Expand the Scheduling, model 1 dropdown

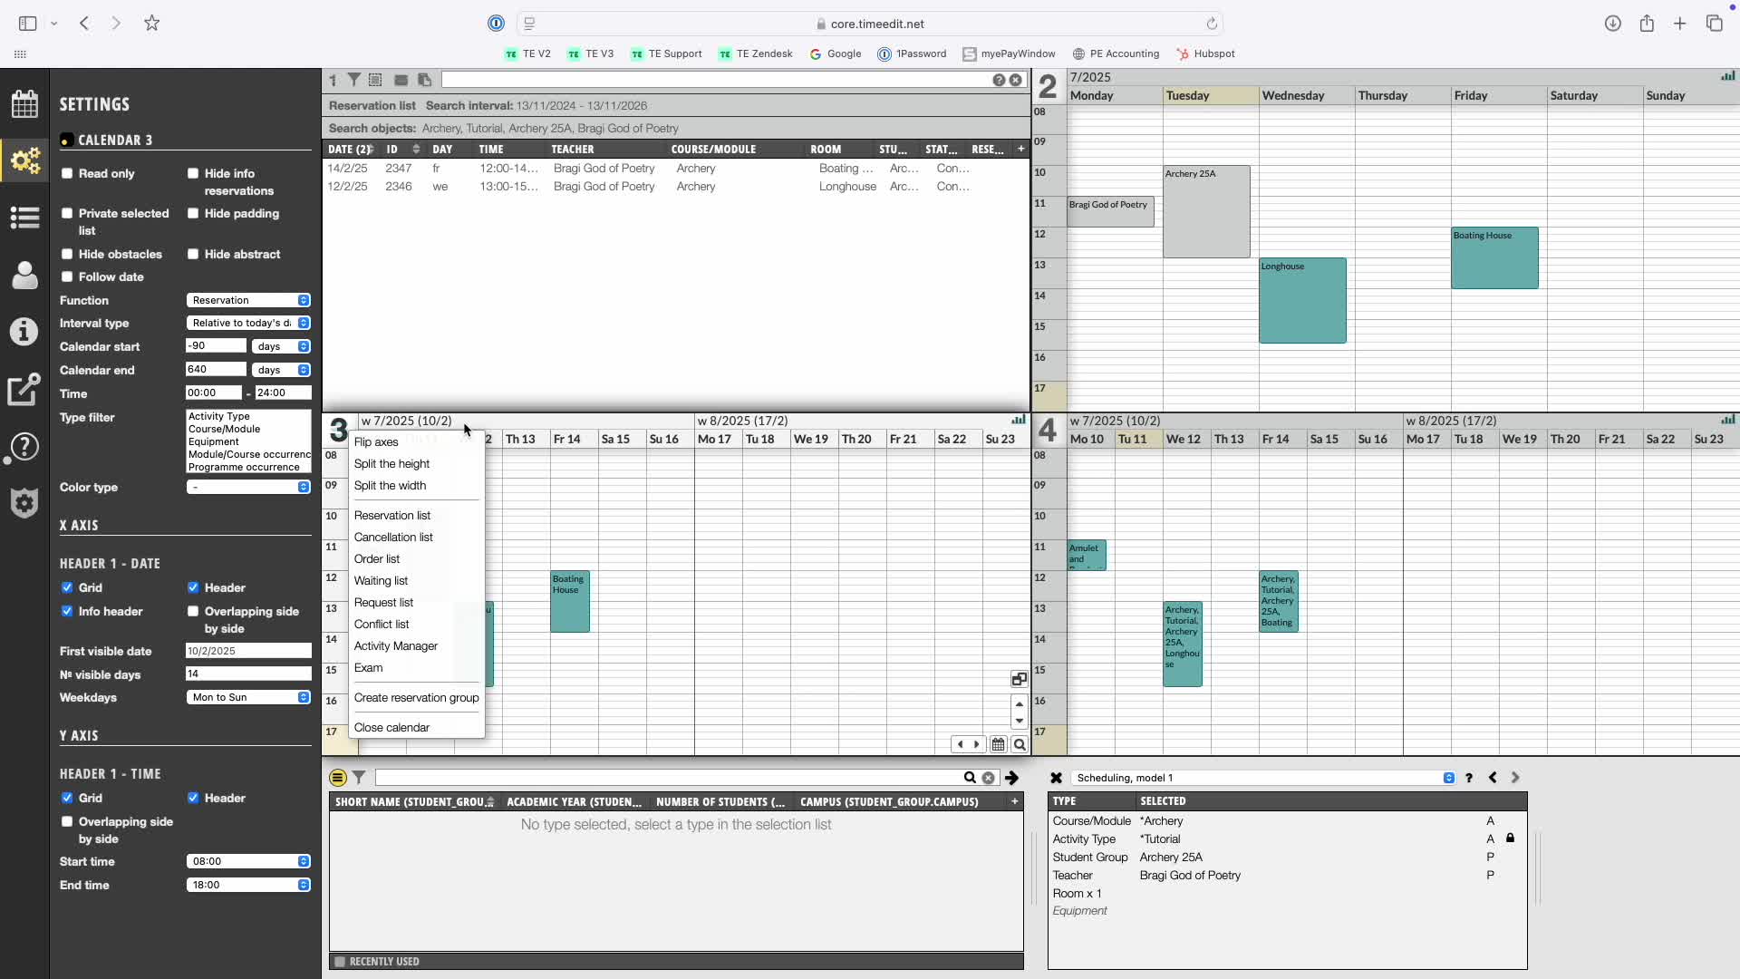1448,778
